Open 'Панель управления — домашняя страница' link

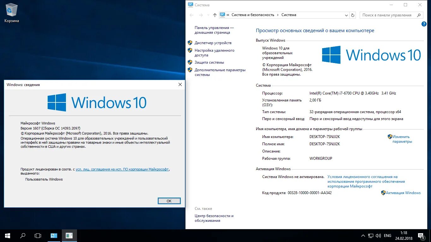click(x=214, y=30)
